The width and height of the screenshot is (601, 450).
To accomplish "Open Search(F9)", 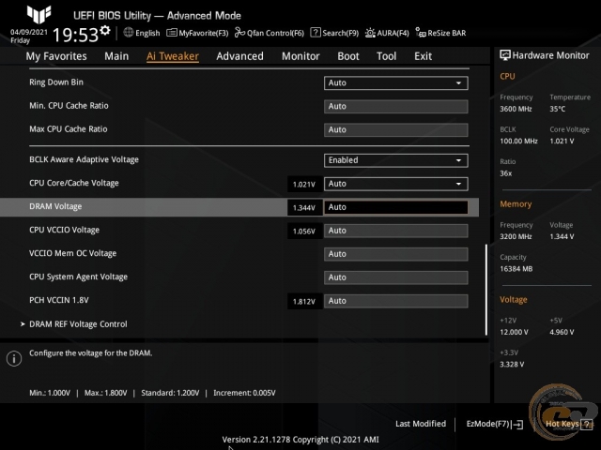I will click(x=334, y=33).
